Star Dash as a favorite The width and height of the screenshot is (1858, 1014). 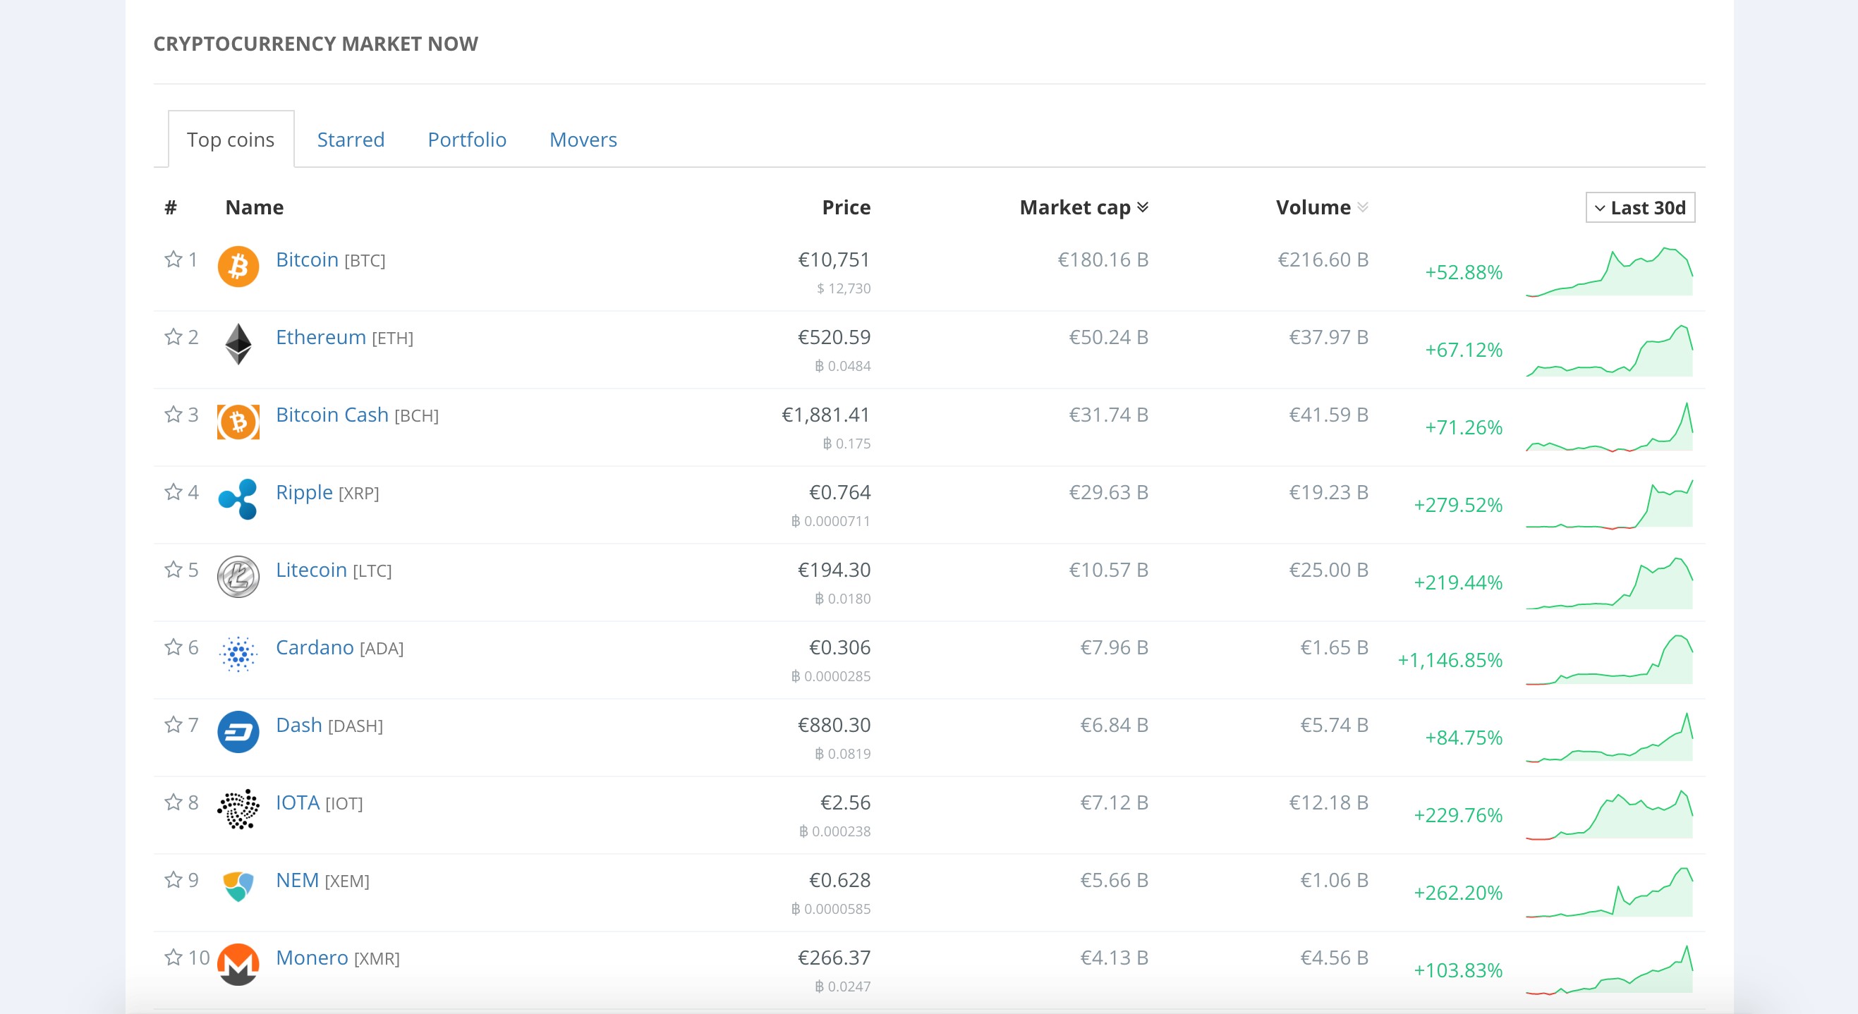[173, 724]
